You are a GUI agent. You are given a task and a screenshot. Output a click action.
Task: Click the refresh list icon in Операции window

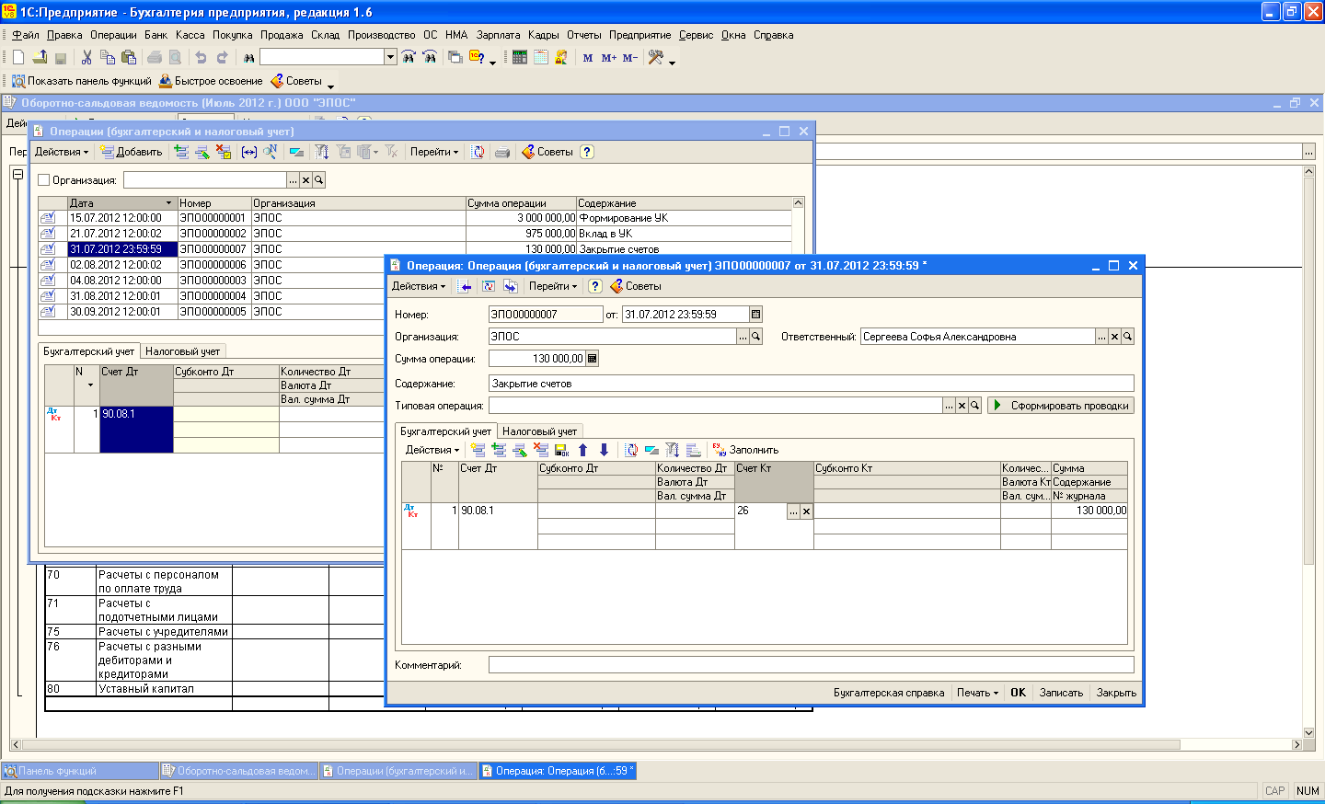(x=478, y=152)
